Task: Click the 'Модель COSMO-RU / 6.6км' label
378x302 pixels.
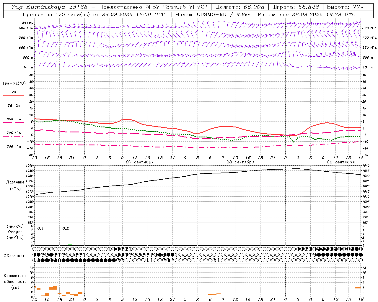Action: 213,14
